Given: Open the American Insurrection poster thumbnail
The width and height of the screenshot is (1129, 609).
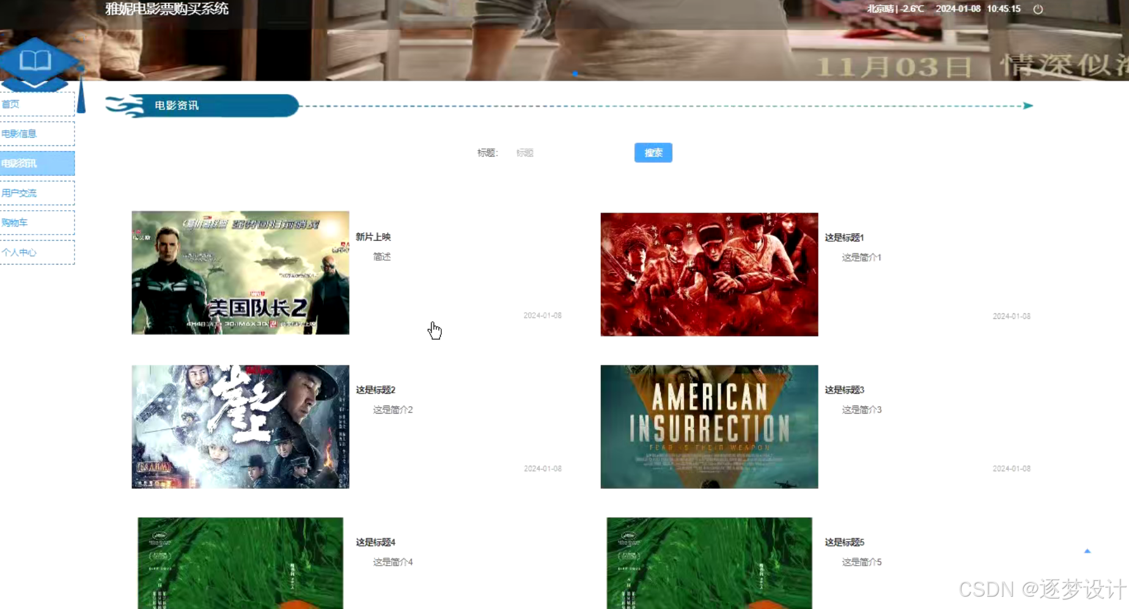Looking at the screenshot, I should coord(709,427).
